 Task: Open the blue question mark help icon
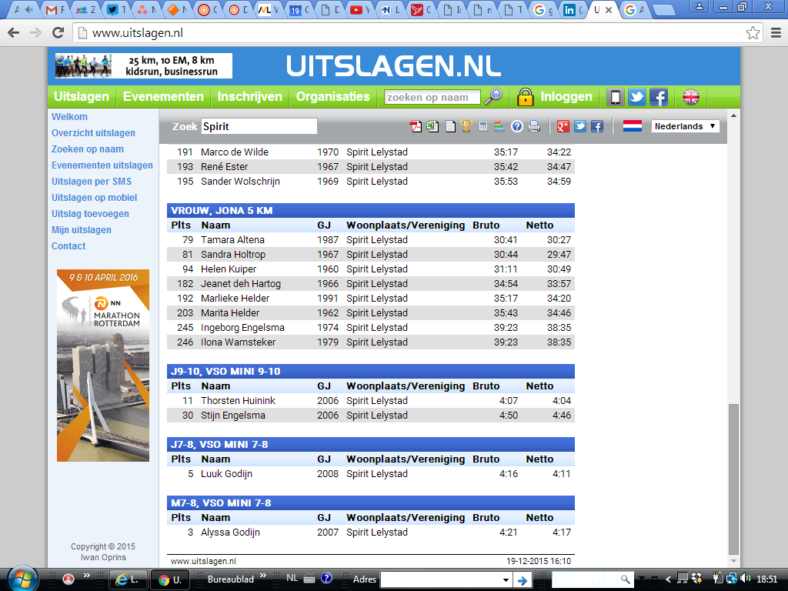click(x=517, y=127)
